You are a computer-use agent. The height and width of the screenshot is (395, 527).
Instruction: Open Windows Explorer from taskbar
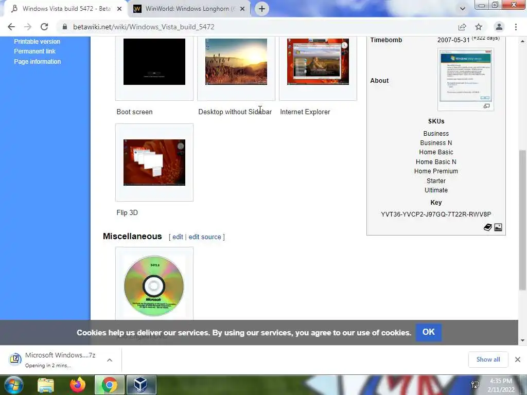pos(46,385)
